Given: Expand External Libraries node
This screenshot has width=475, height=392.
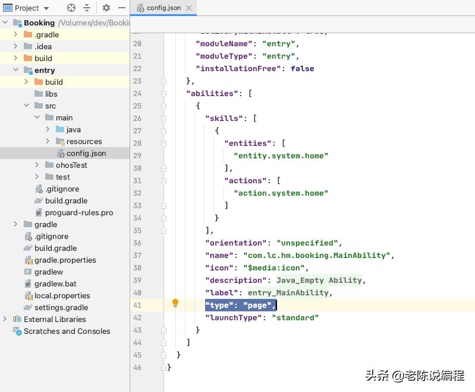Looking at the screenshot, I should (x=5, y=319).
